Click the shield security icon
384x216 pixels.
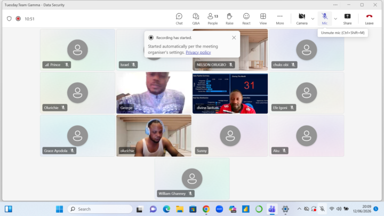9,19
